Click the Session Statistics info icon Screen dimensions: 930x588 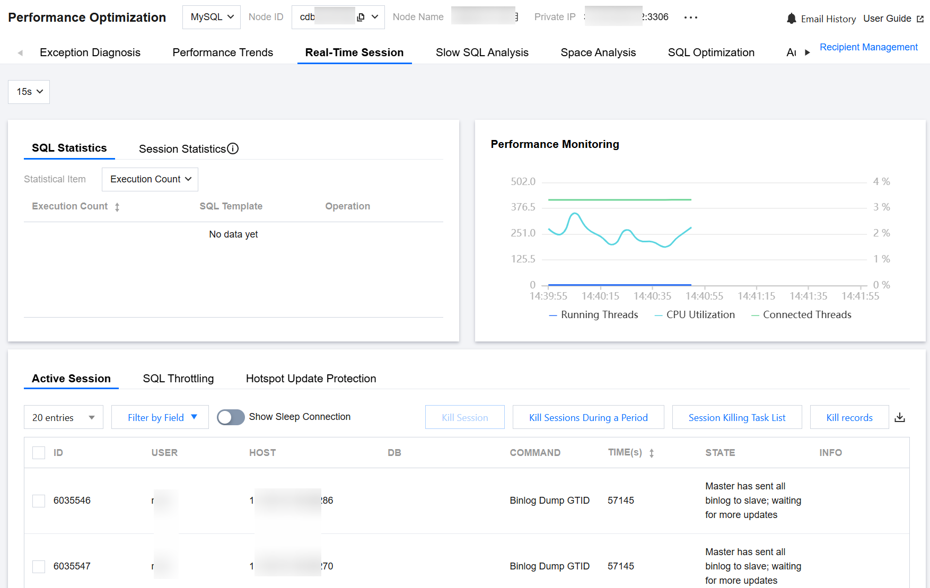point(233,149)
